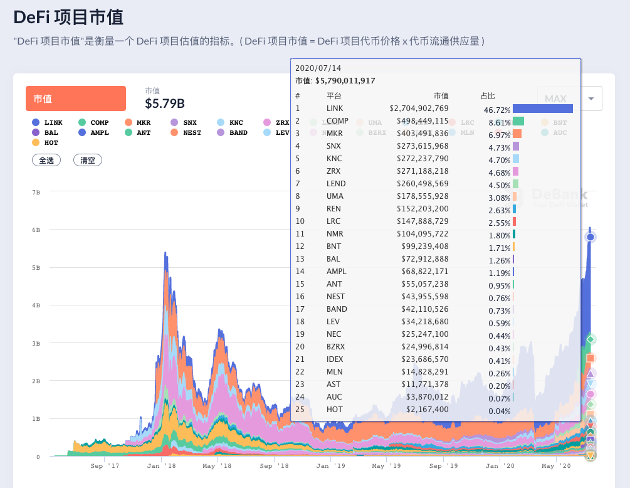Toggle MKR series in legend

[x=138, y=122]
